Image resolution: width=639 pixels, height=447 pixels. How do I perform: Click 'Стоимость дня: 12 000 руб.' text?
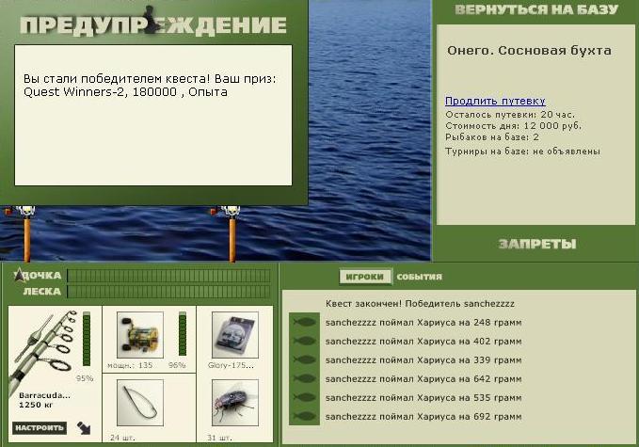(513, 126)
